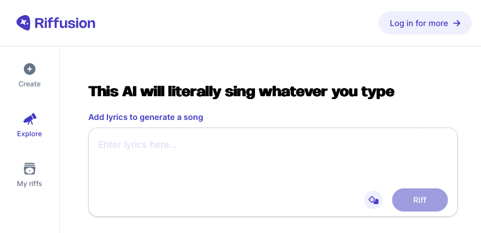481x233 pixels.
Task: Click the blank header space left of Log in
Action: pos(236,23)
